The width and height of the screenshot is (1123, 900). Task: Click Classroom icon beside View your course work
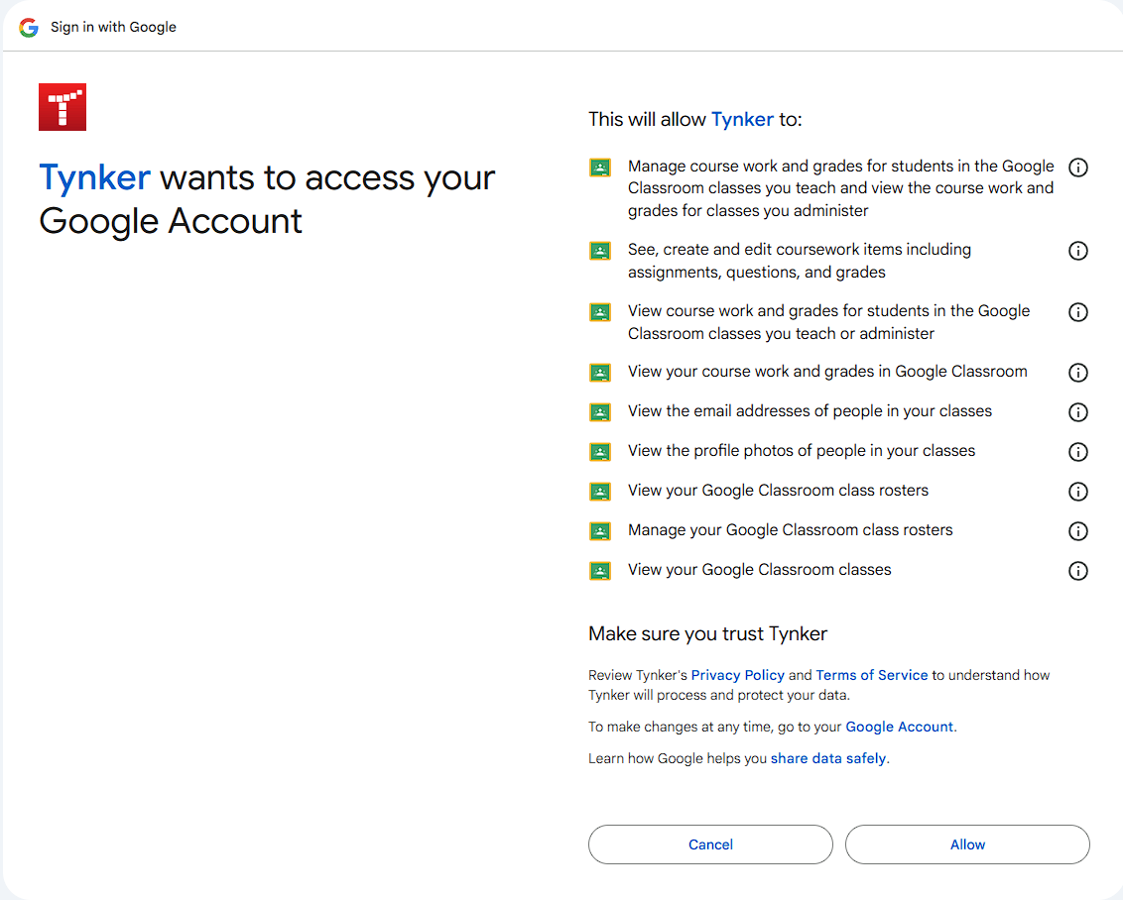coord(600,373)
